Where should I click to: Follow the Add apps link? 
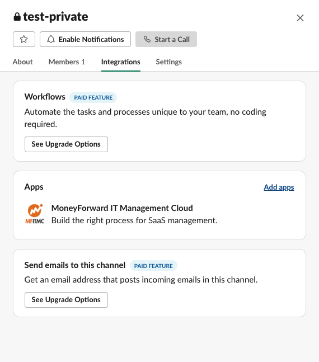(x=279, y=187)
